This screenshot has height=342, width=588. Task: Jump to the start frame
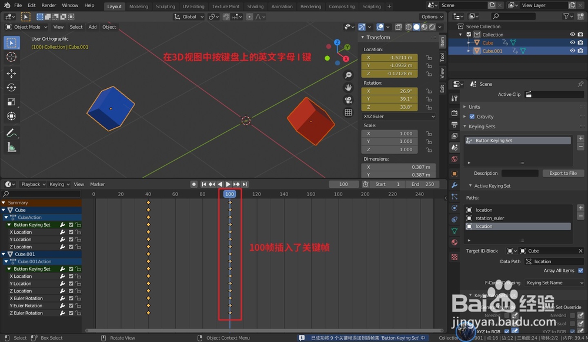203,184
